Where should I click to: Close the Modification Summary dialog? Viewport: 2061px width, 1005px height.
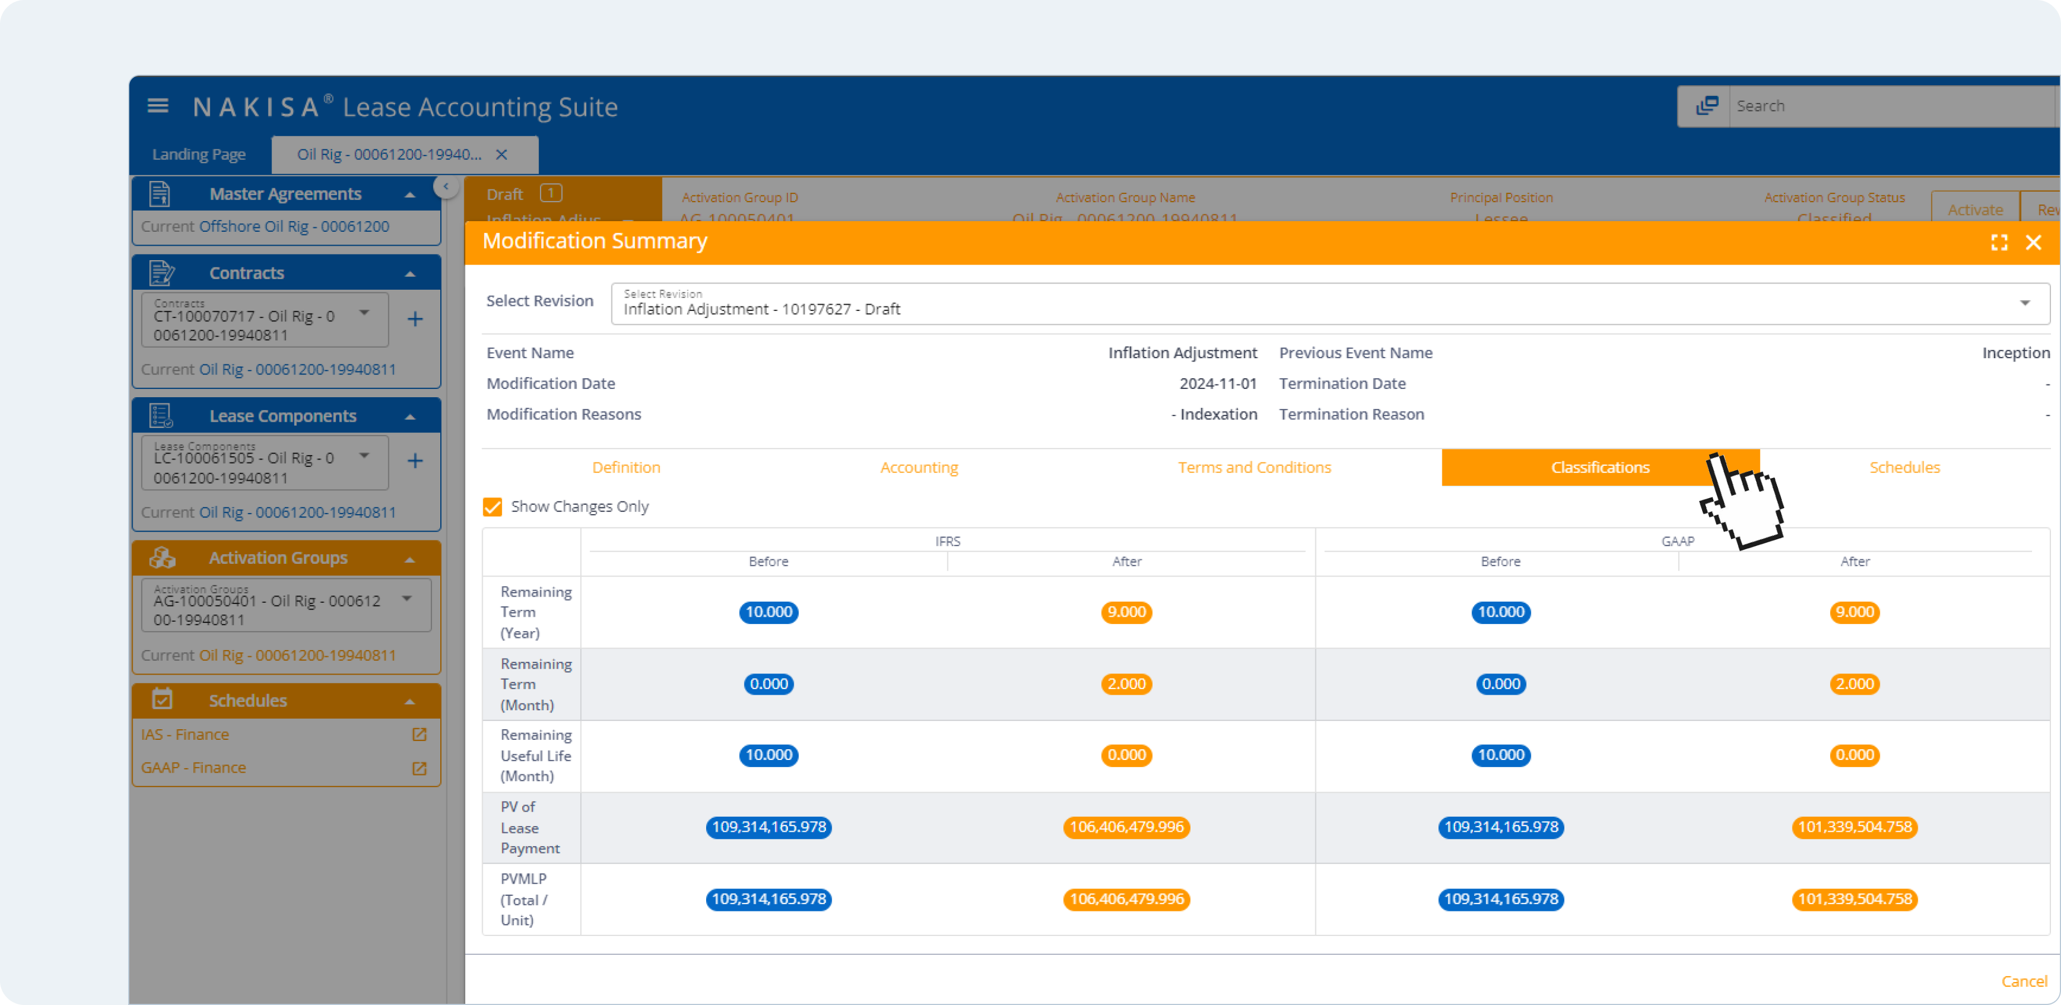click(2033, 242)
